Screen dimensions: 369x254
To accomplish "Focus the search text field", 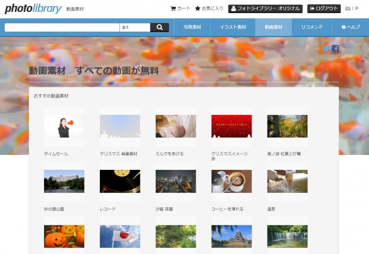I will (x=61, y=28).
